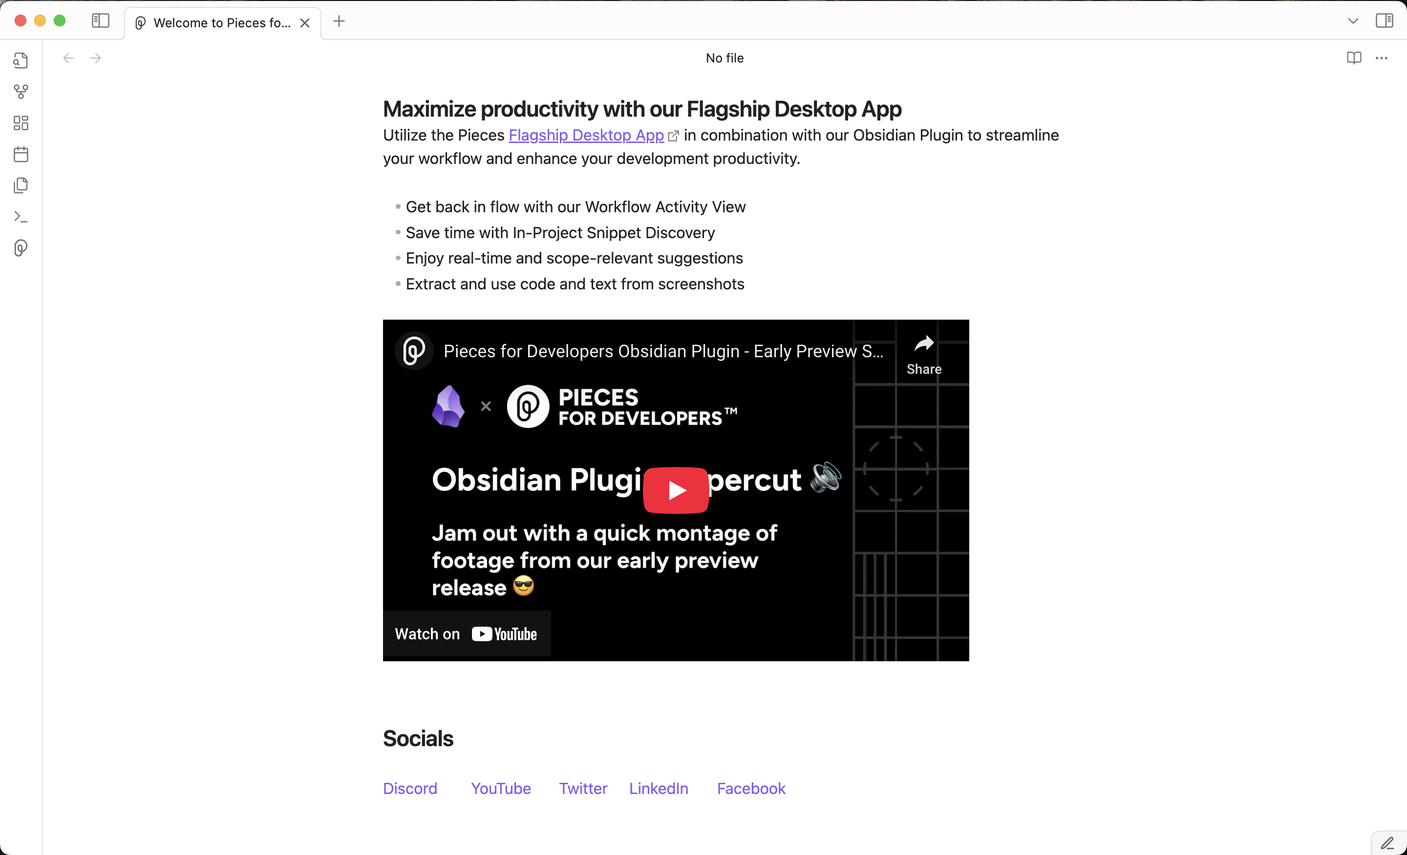1407x855 pixels.
Task: Navigate back with the left arrow
Action: pyautogui.click(x=68, y=58)
